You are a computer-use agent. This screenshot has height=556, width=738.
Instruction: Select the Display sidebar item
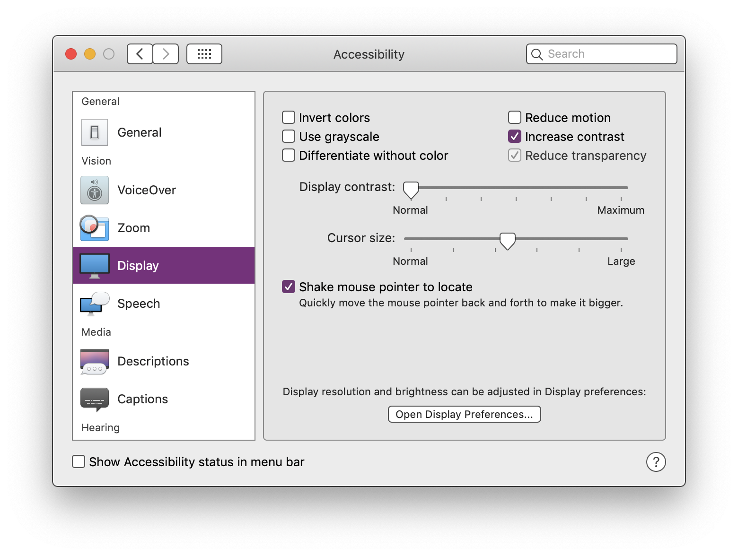[164, 265]
